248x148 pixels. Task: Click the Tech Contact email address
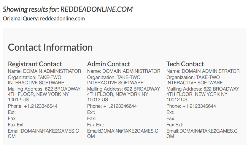[202, 133]
